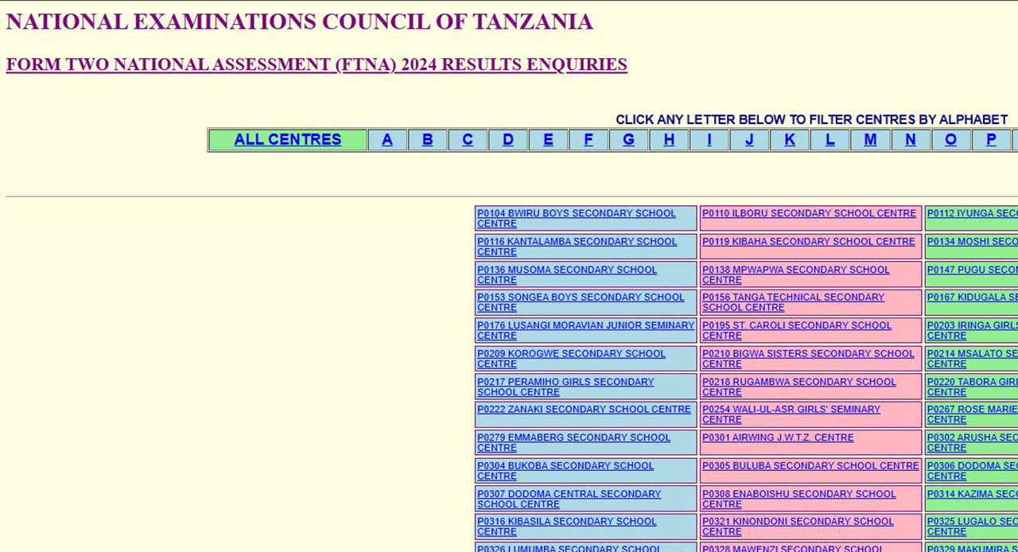
Task: Filter centres starting with letter B
Action: (x=427, y=139)
